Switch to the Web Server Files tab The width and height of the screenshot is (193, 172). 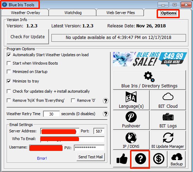120,13
